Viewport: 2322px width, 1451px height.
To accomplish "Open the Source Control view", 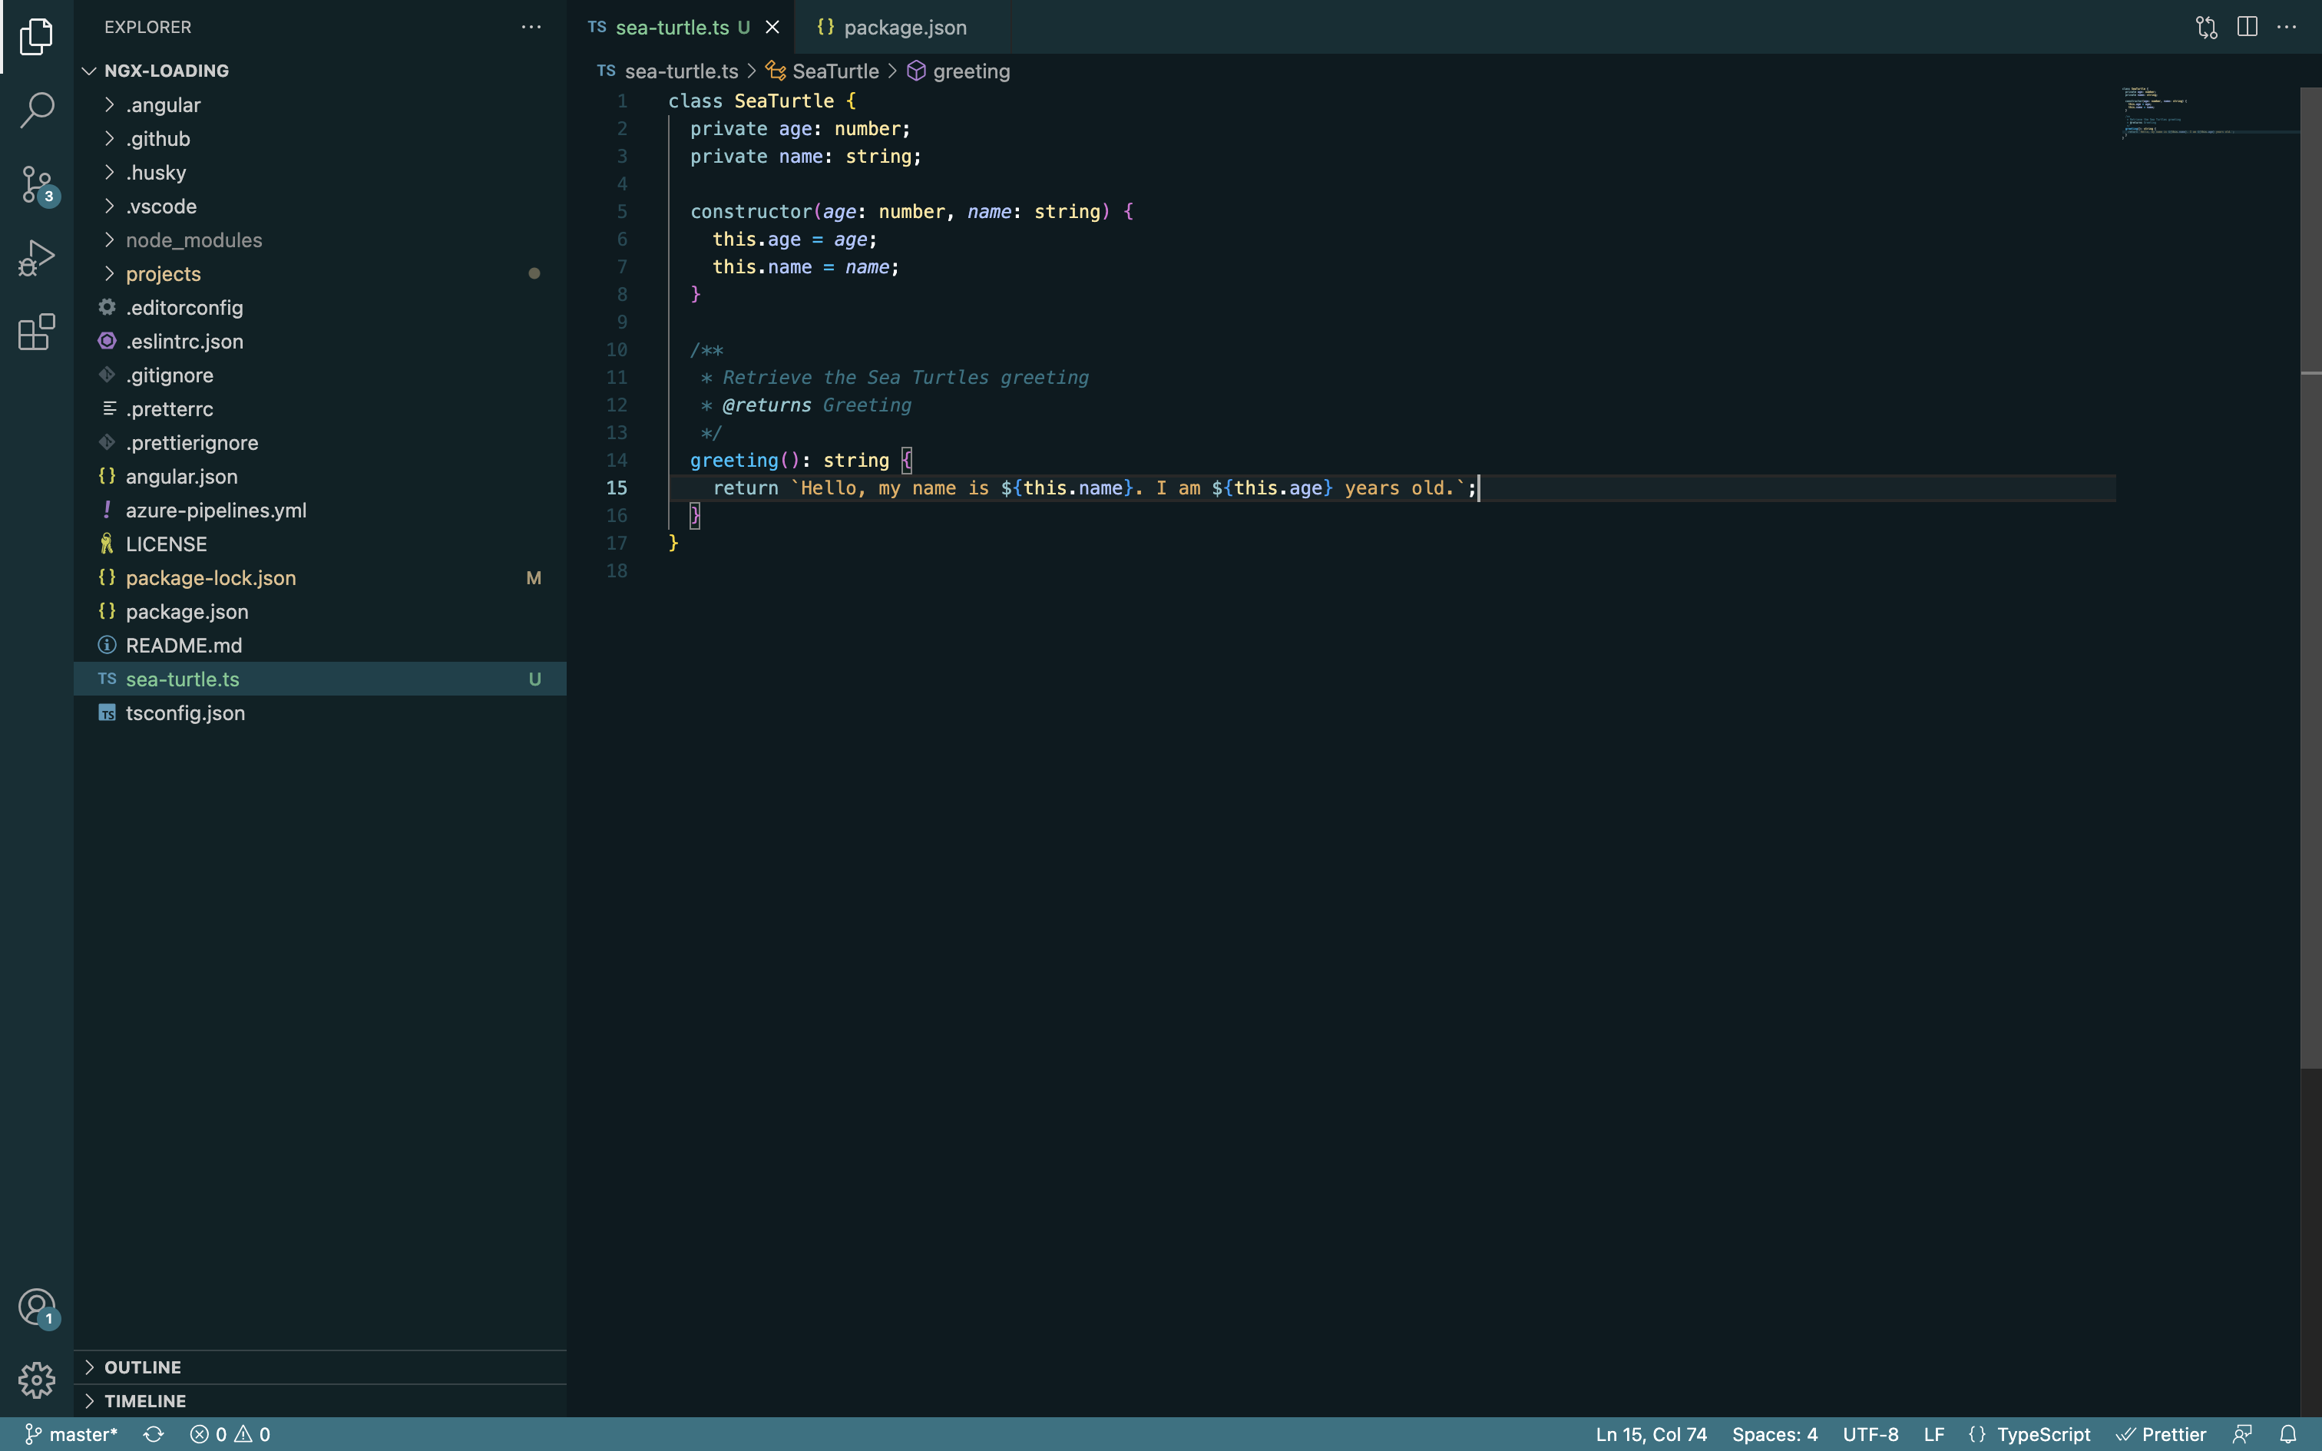I will coord(36,183).
